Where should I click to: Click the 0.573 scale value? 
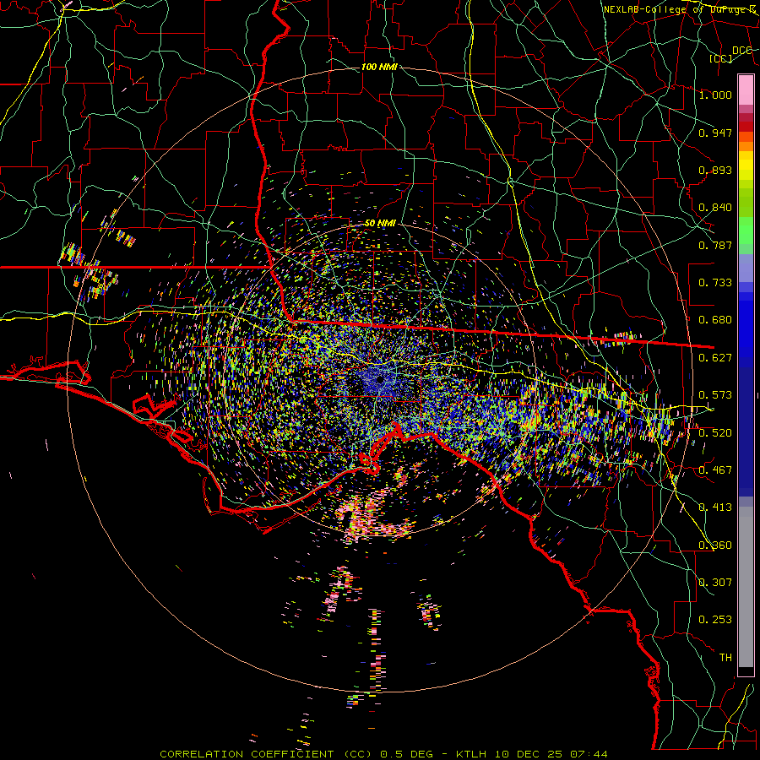pos(715,395)
